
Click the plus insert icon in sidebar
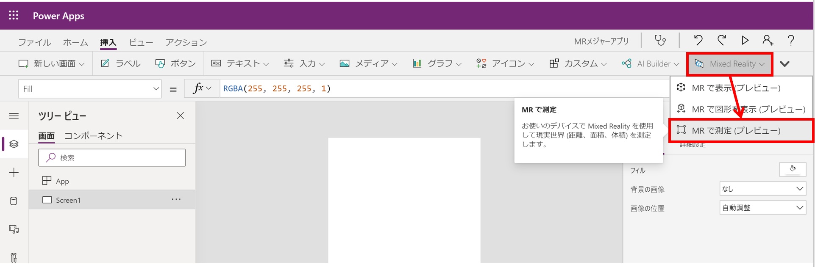pyautogui.click(x=14, y=173)
